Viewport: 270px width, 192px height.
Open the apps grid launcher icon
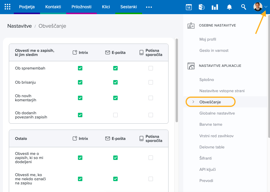pos(8,7)
